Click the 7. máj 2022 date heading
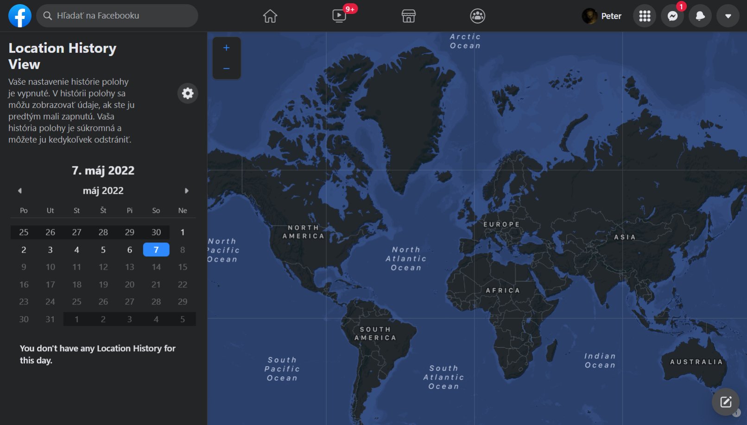The image size is (747, 425). (103, 171)
